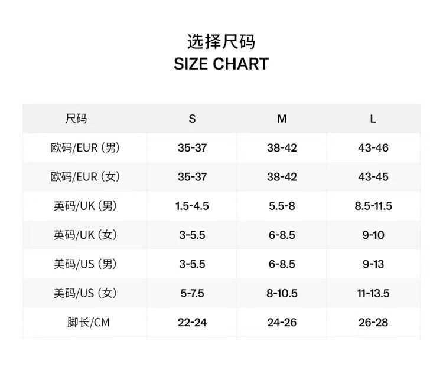Click the 9-13 US men's L cell
Viewport: 443px width, 371px height.
point(373,264)
